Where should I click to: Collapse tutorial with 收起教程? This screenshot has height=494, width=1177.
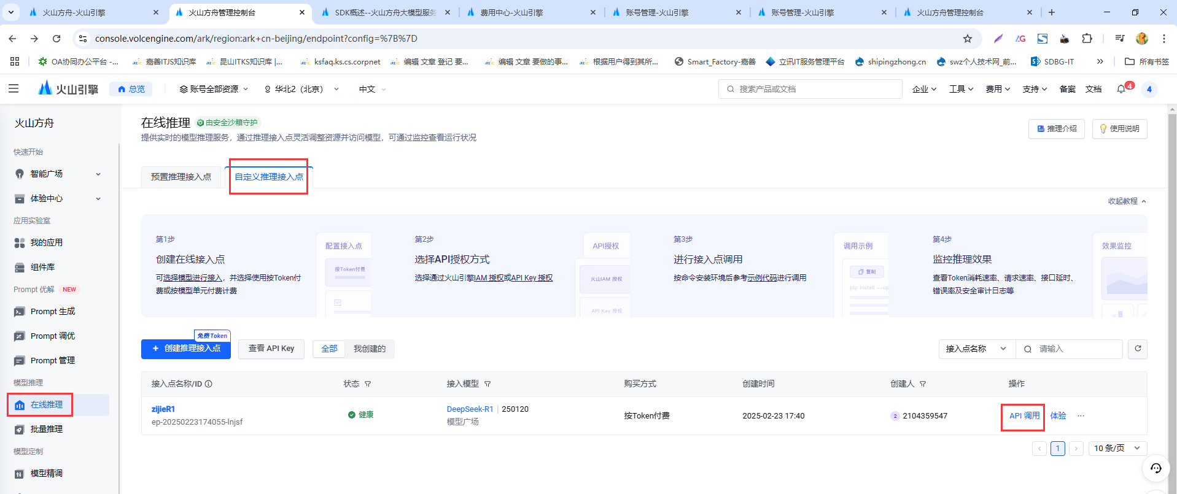click(x=1127, y=201)
